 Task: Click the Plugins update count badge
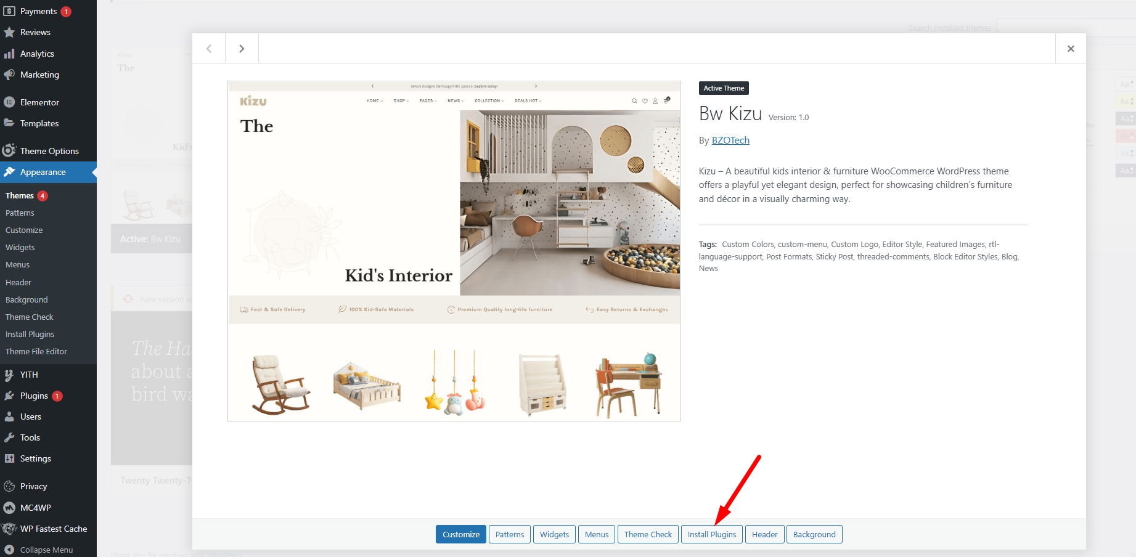[57, 396]
